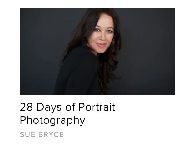This screenshot has height=145, width=190.
Task: Click the woman's eyes in the portrait
Action: click(103, 30)
